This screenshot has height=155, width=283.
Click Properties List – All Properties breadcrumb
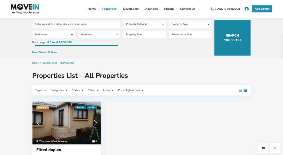58,63
